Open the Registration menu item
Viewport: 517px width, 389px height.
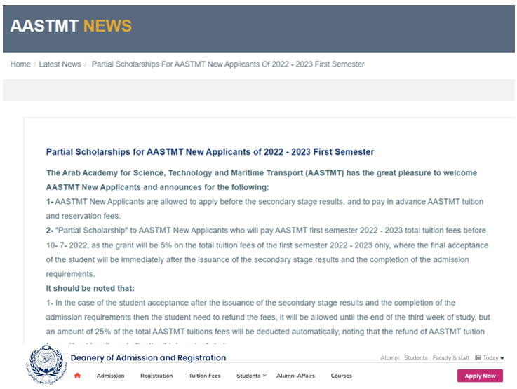[156, 376]
